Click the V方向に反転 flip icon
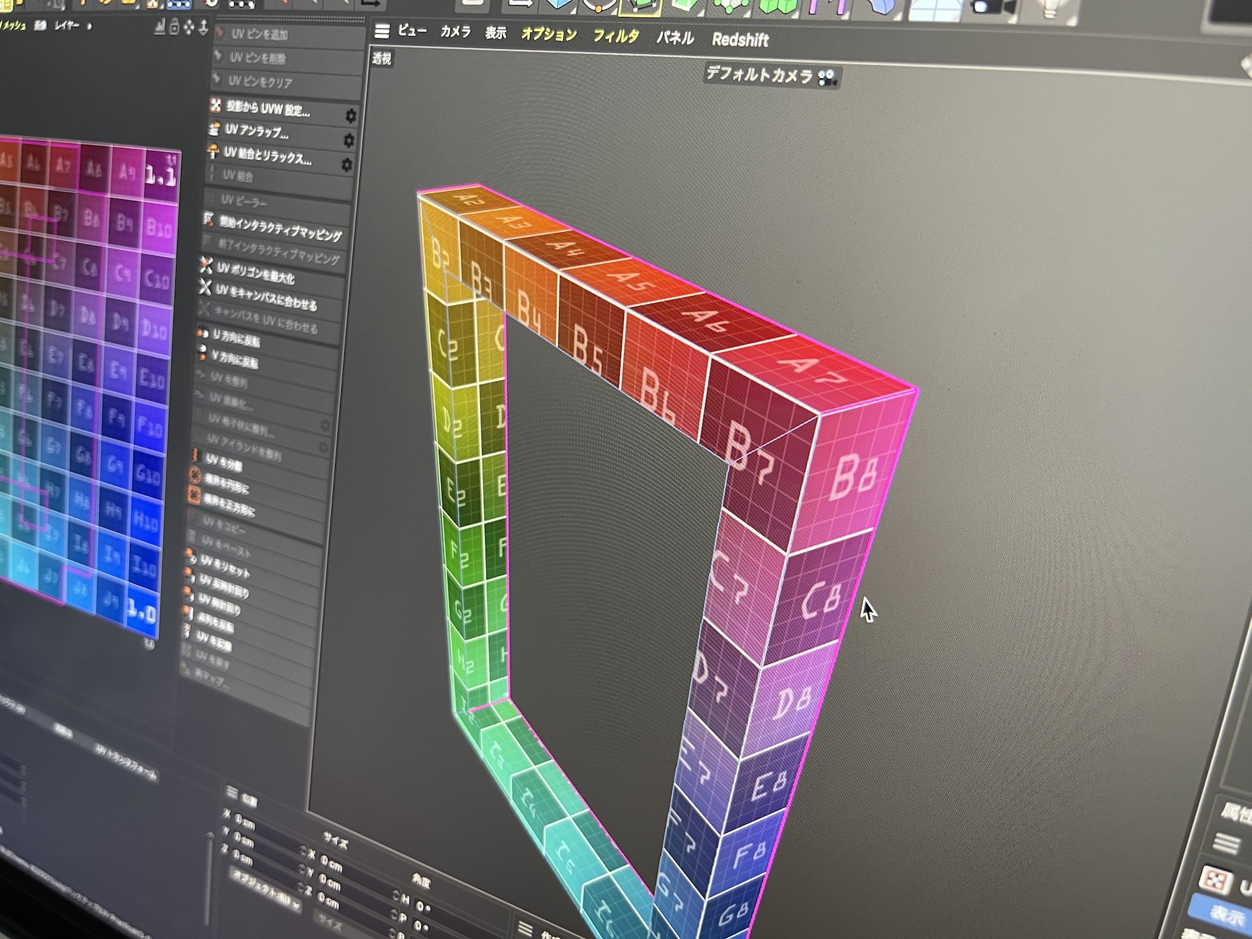 click(x=202, y=353)
